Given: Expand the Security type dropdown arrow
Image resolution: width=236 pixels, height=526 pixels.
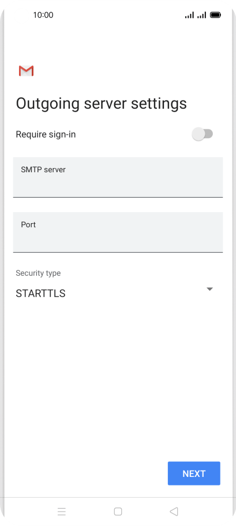Looking at the screenshot, I should click(x=209, y=289).
